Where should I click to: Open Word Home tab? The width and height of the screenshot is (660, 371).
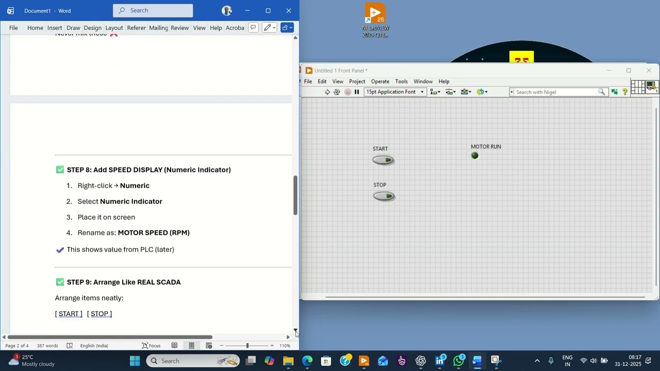coord(35,28)
